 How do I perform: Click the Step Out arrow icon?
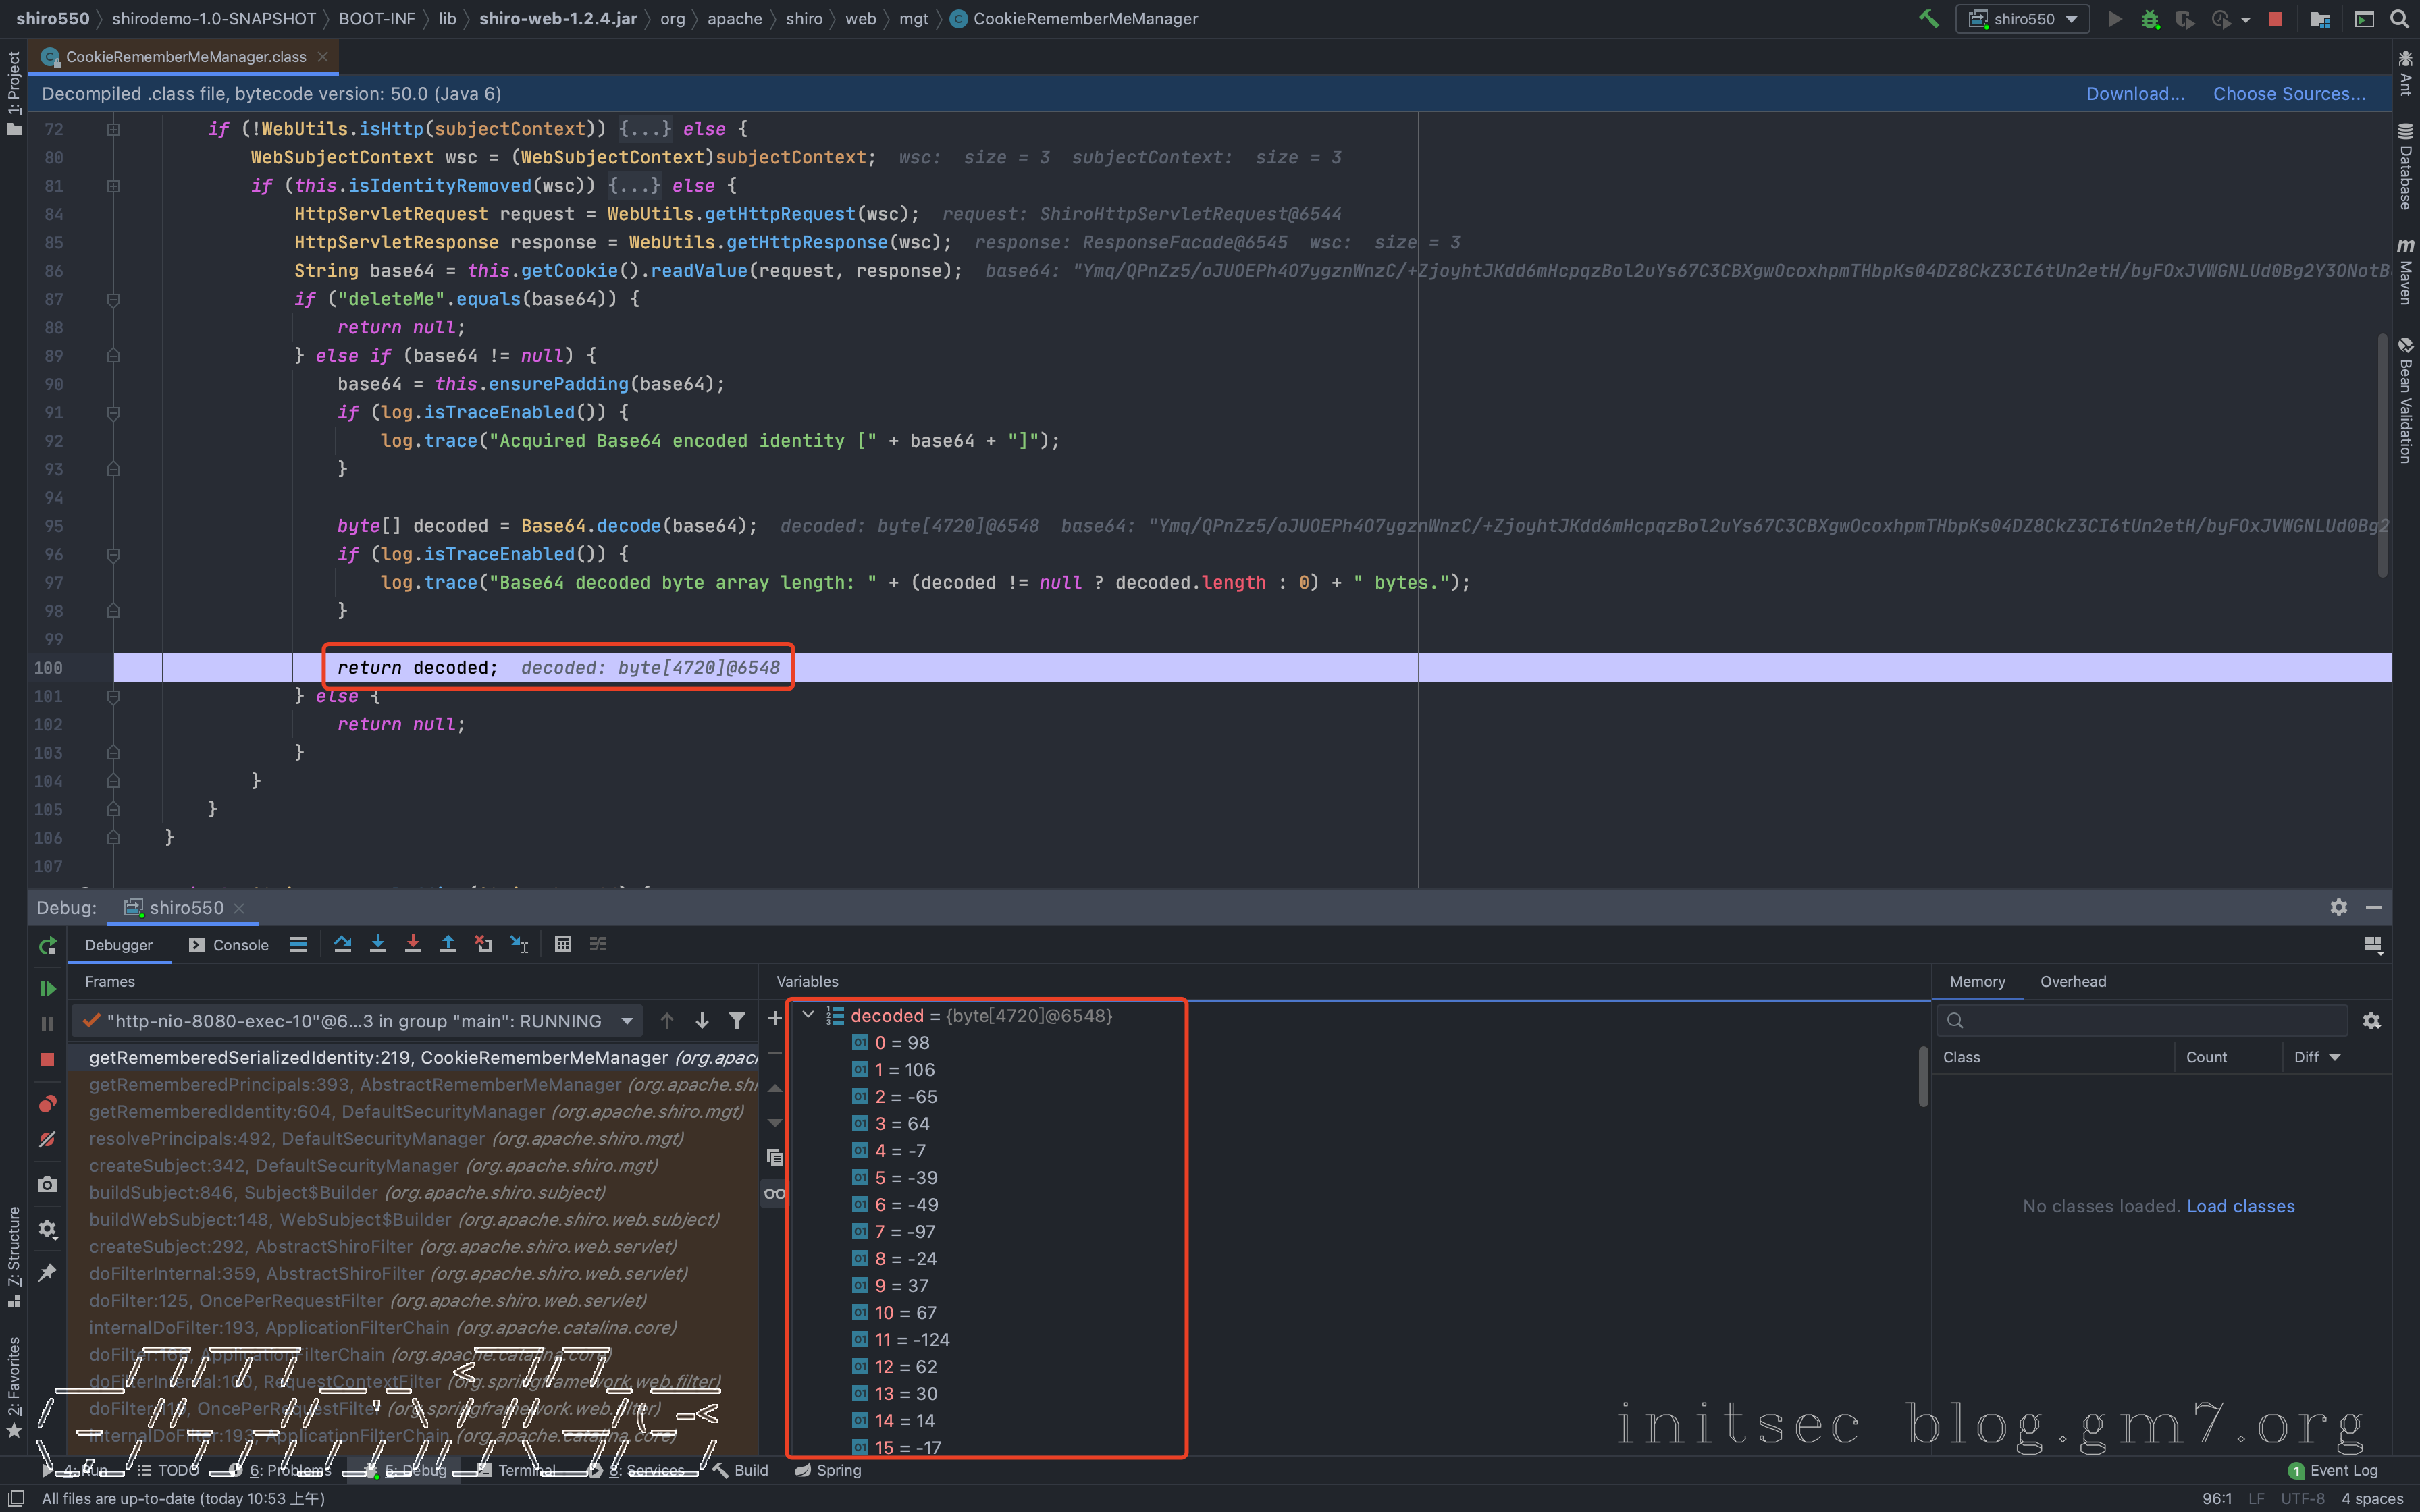click(448, 944)
